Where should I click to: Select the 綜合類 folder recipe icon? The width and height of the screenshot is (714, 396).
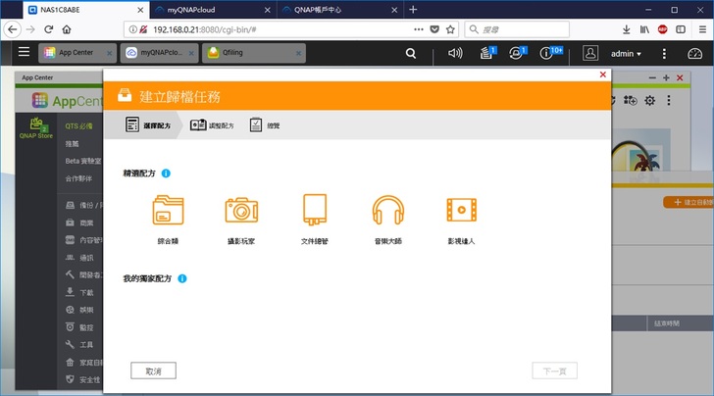[168, 211]
